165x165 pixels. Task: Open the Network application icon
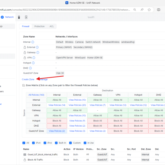coord(2,17)
